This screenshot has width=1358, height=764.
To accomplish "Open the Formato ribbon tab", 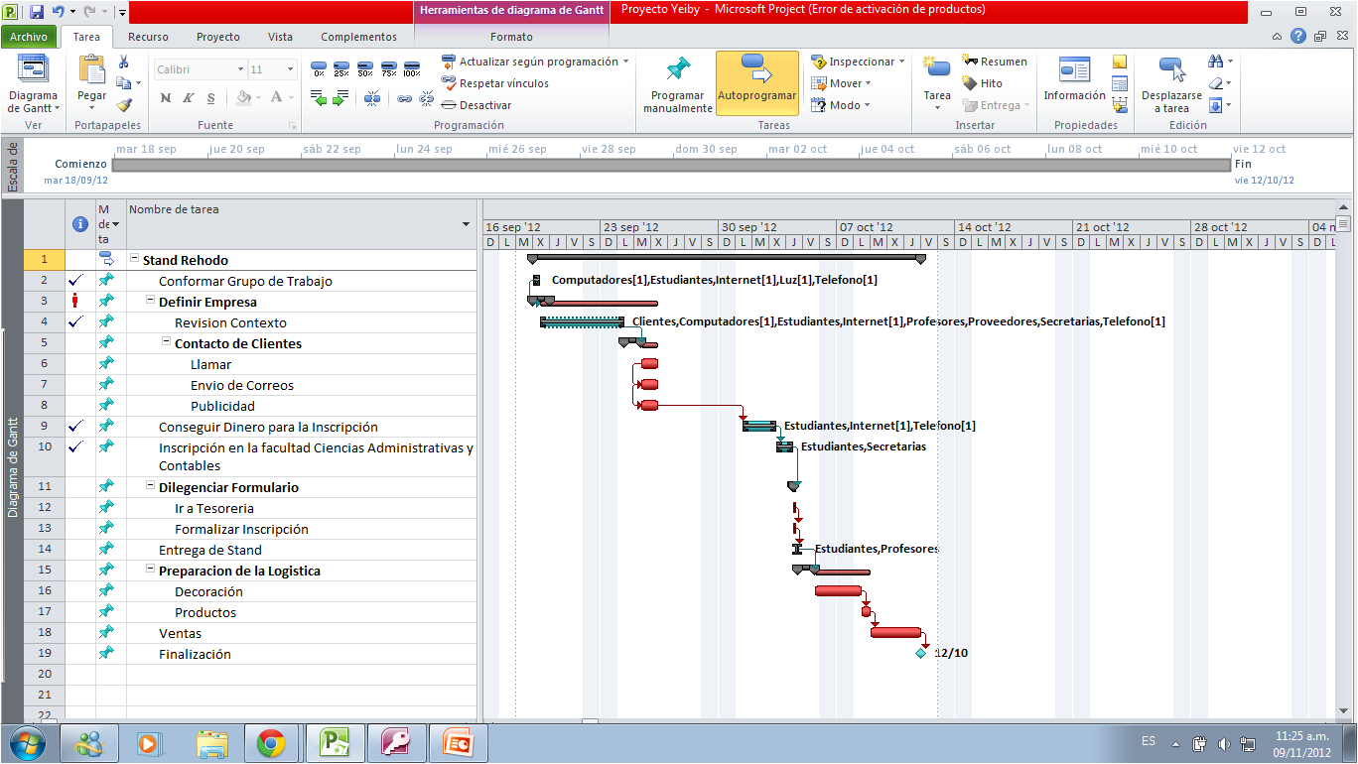I will pyautogui.click(x=509, y=36).
